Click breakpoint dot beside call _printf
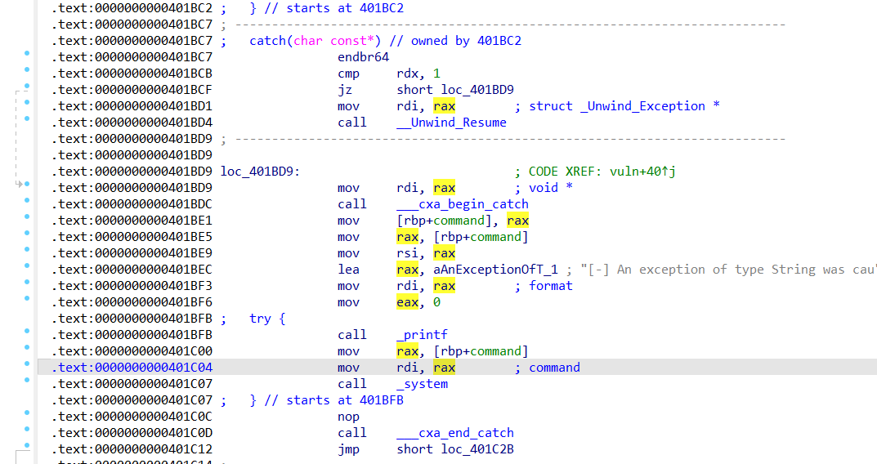The height and width of the screenshot is (464, 877). coord(27,332)
